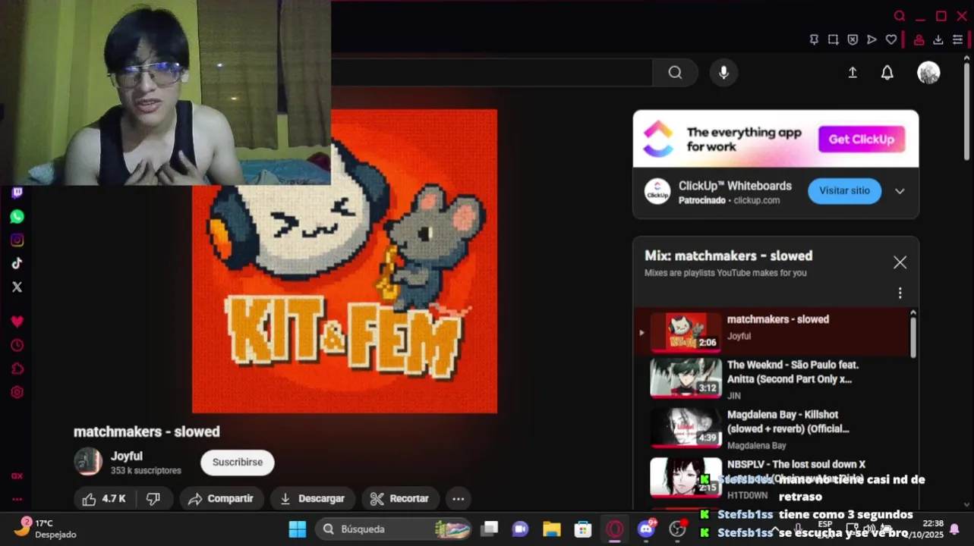Click the video title matchmakers - slowed
Image resolution: width=974 pixels, height=546 pixels.
(147, 431)
